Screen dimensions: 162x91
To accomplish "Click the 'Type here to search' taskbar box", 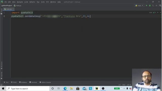I will coord(28,88).
